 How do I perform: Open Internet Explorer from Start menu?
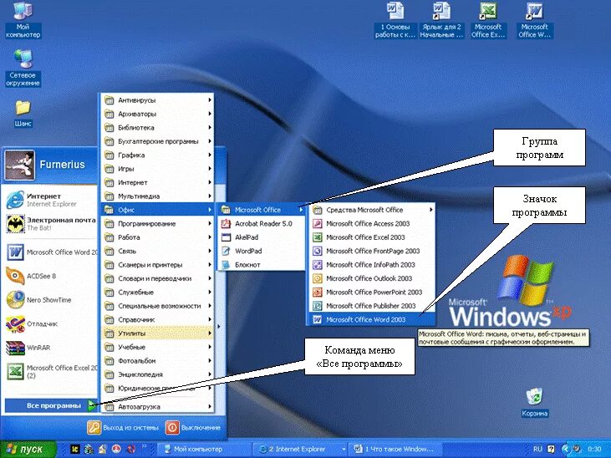point(51,200)
